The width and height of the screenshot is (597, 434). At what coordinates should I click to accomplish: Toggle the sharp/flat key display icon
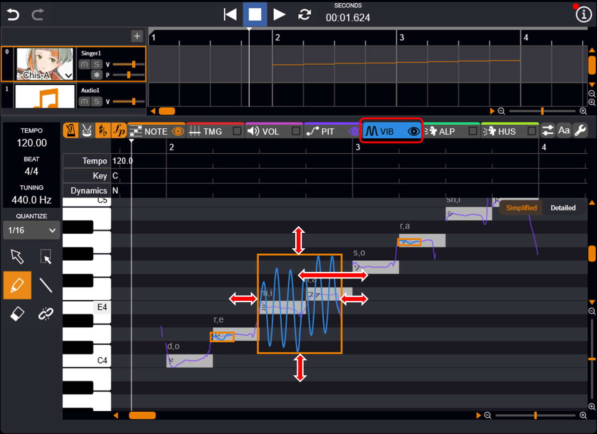point(103,131)
